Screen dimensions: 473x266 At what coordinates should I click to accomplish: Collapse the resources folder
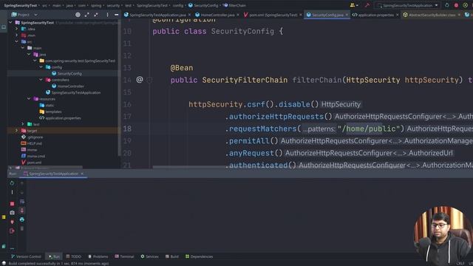coord(29,98)
